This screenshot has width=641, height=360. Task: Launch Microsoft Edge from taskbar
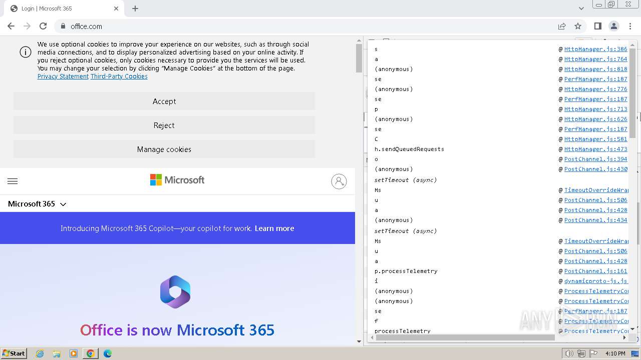(x=108, y=353)
